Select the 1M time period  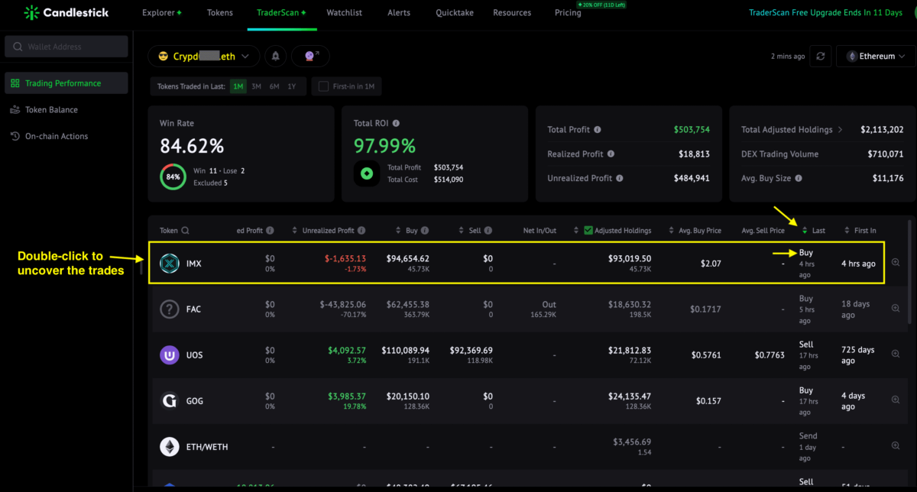pyautogui.click(x=238, y=86)
